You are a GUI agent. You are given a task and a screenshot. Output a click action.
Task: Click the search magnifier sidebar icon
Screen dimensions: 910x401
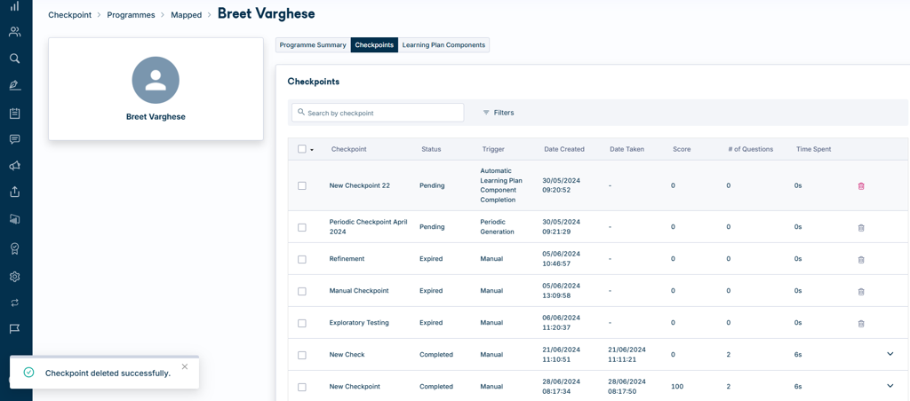[x=14, y=58]
